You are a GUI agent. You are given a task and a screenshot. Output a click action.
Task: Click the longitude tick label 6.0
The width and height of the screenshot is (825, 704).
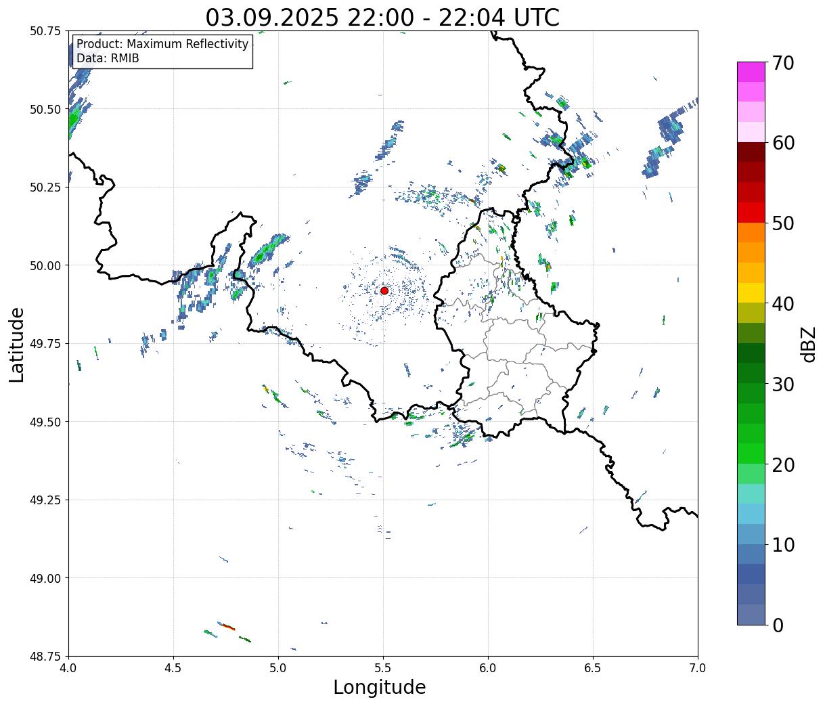pyautogui.click(x=488, y=668)
